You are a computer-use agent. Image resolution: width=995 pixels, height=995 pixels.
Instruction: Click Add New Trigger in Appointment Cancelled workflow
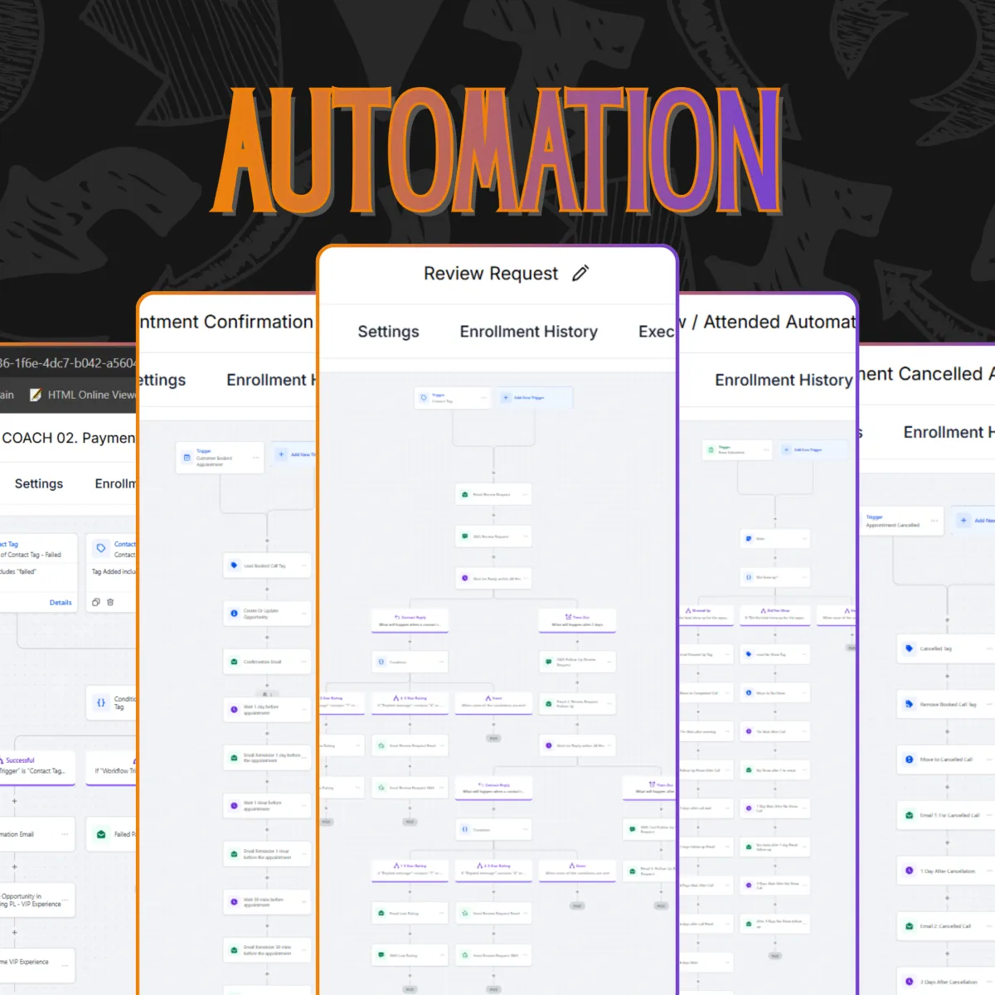[974, 521]
